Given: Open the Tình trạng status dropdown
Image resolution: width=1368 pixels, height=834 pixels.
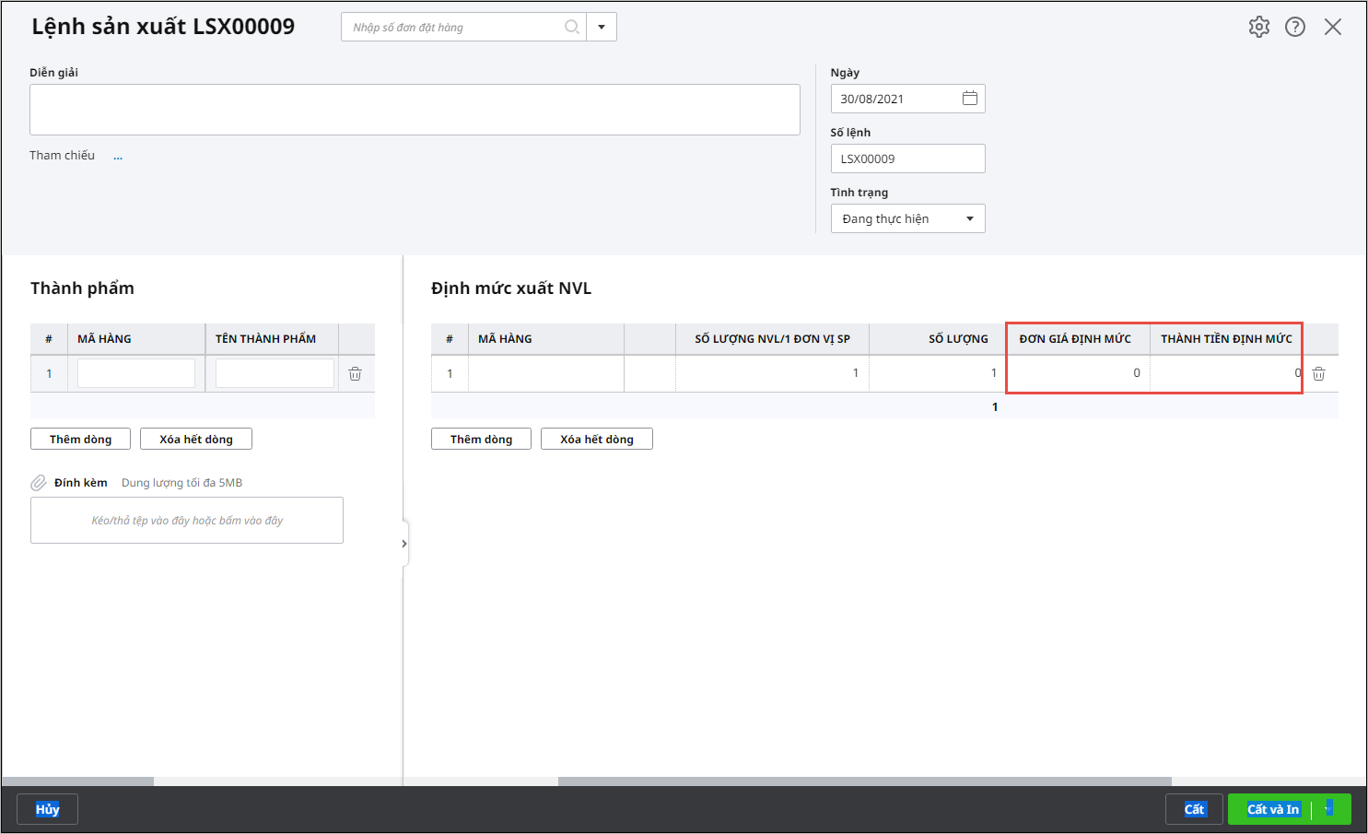Looking at the screenshot, I should pyautogui.click(x=907, y=218).
